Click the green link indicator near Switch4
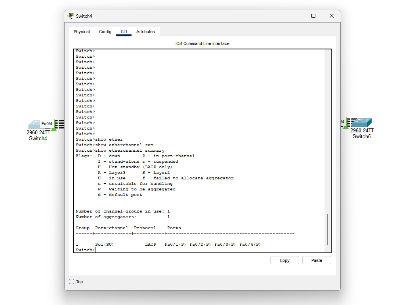 click(x=54, y=125)
